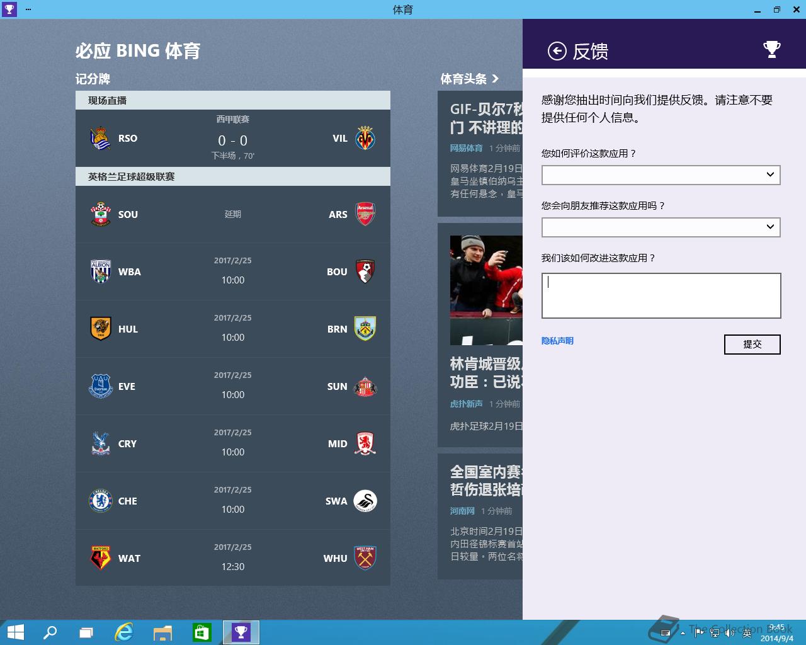This screenshot has height=645, width=806.
Task: Click the 英 input language indicator
Action: pyautogui.click(x=747, y=633)
